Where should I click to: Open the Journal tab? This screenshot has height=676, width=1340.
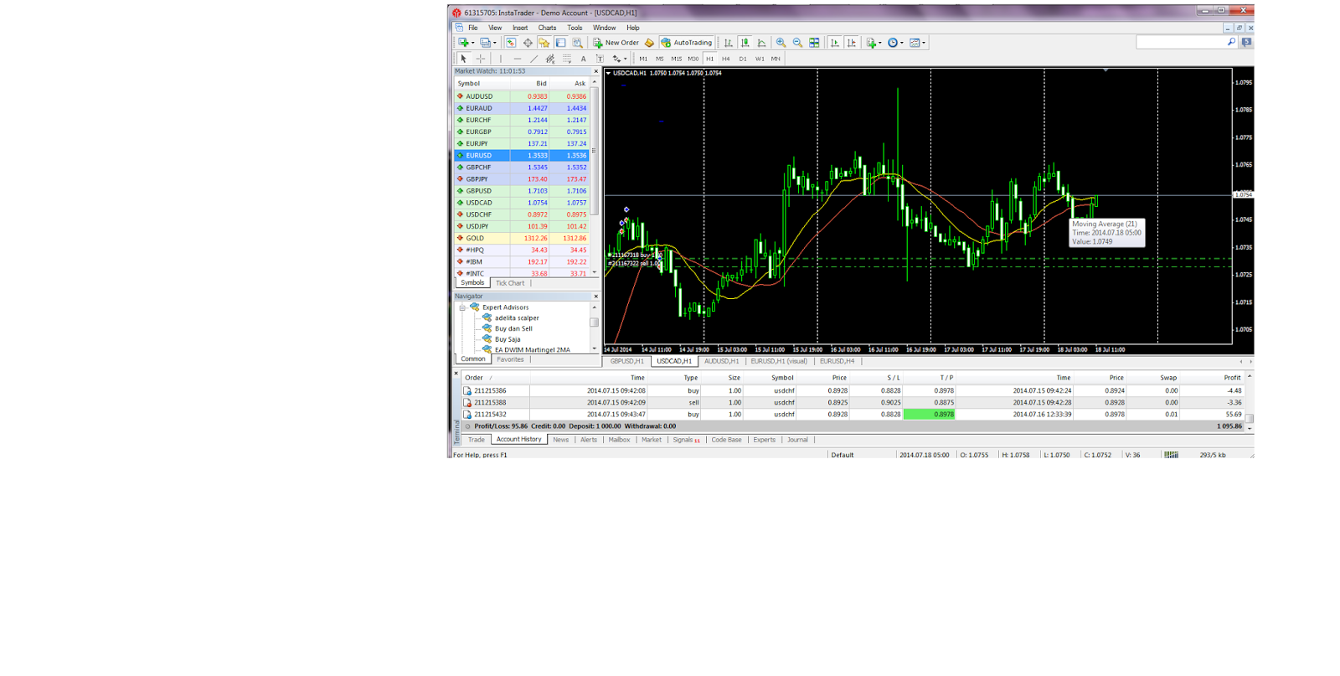coord(797,440)
